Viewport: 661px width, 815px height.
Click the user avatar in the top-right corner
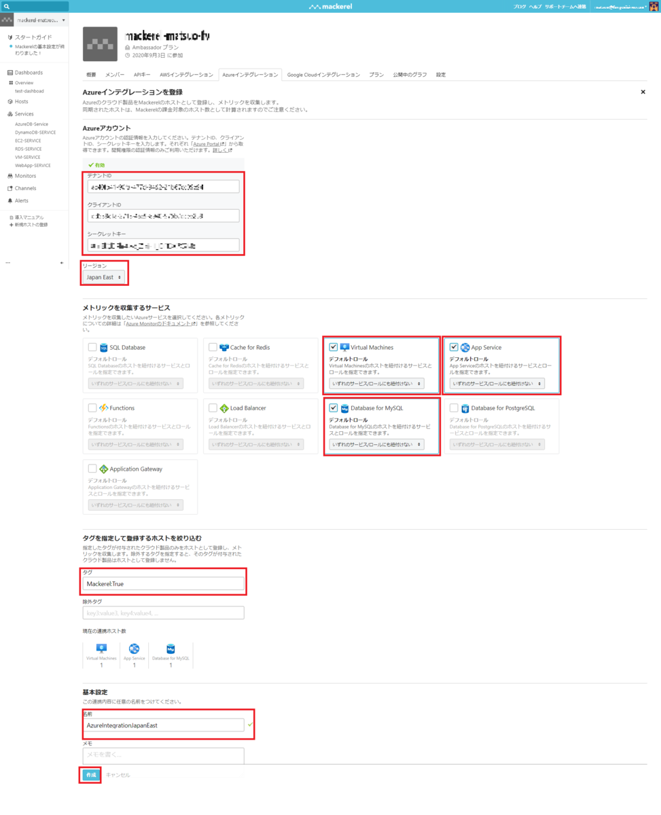(654, 6)
